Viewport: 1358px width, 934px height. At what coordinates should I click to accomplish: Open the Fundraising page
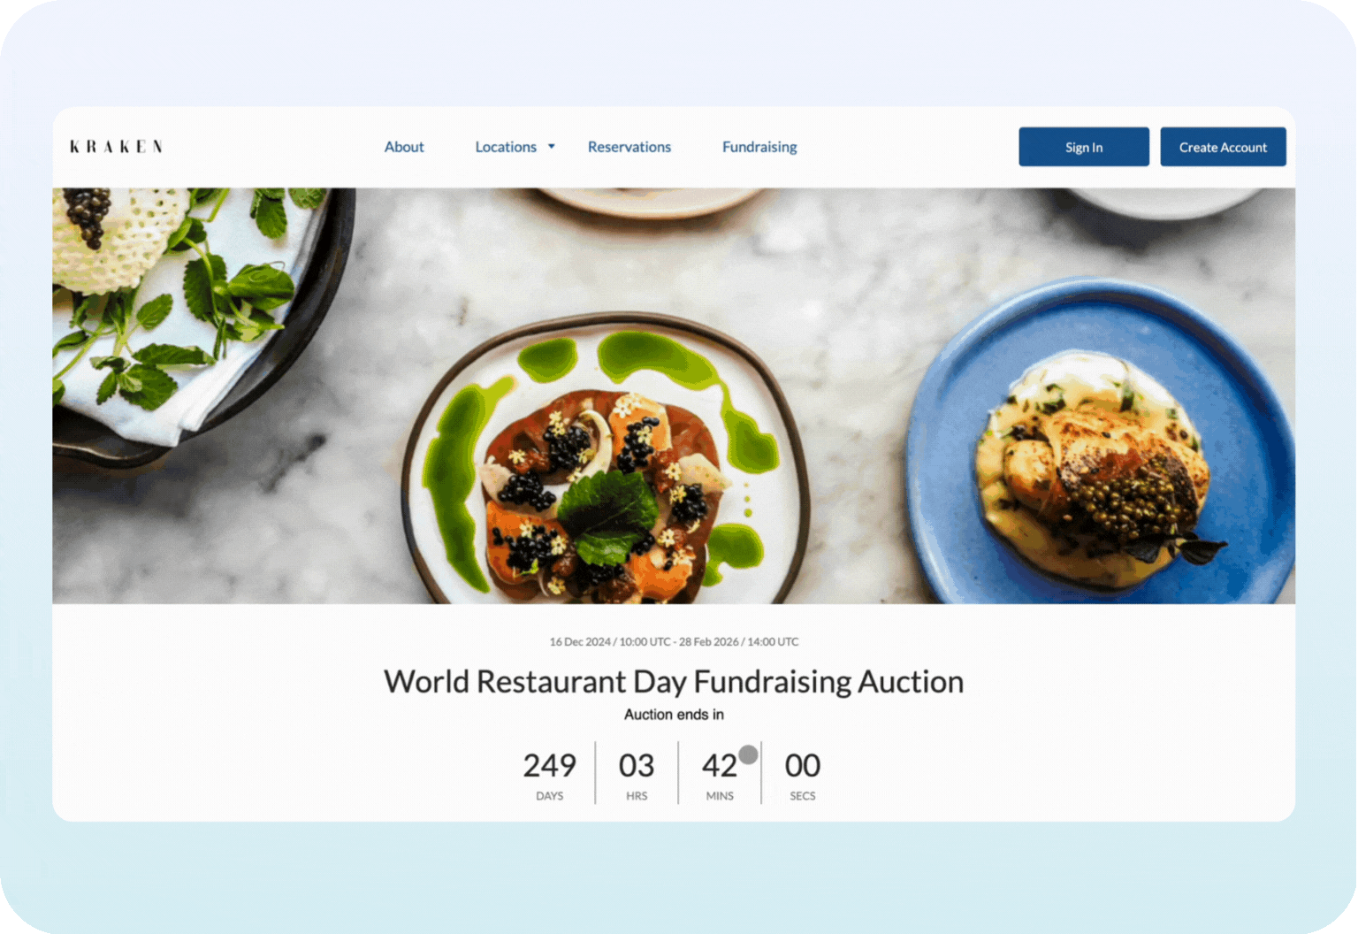click(759, 147)
